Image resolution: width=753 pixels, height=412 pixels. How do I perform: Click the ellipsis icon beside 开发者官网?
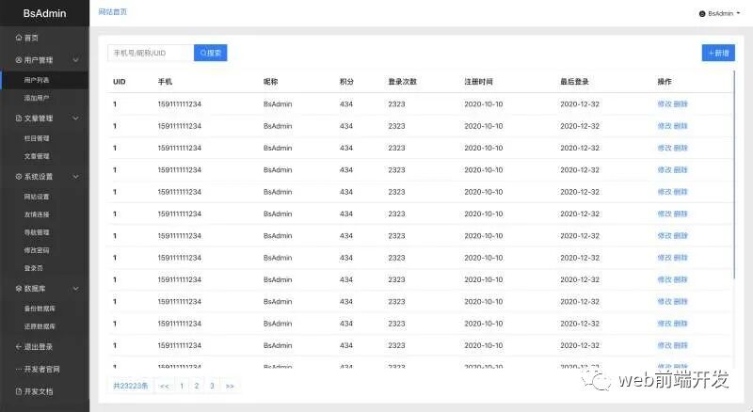coord(18,370)
